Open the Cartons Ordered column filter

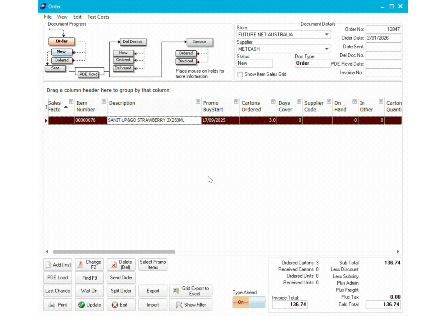(x=273, y=102)
